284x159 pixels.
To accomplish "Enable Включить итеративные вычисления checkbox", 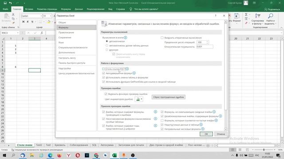I will click(162, 38).
